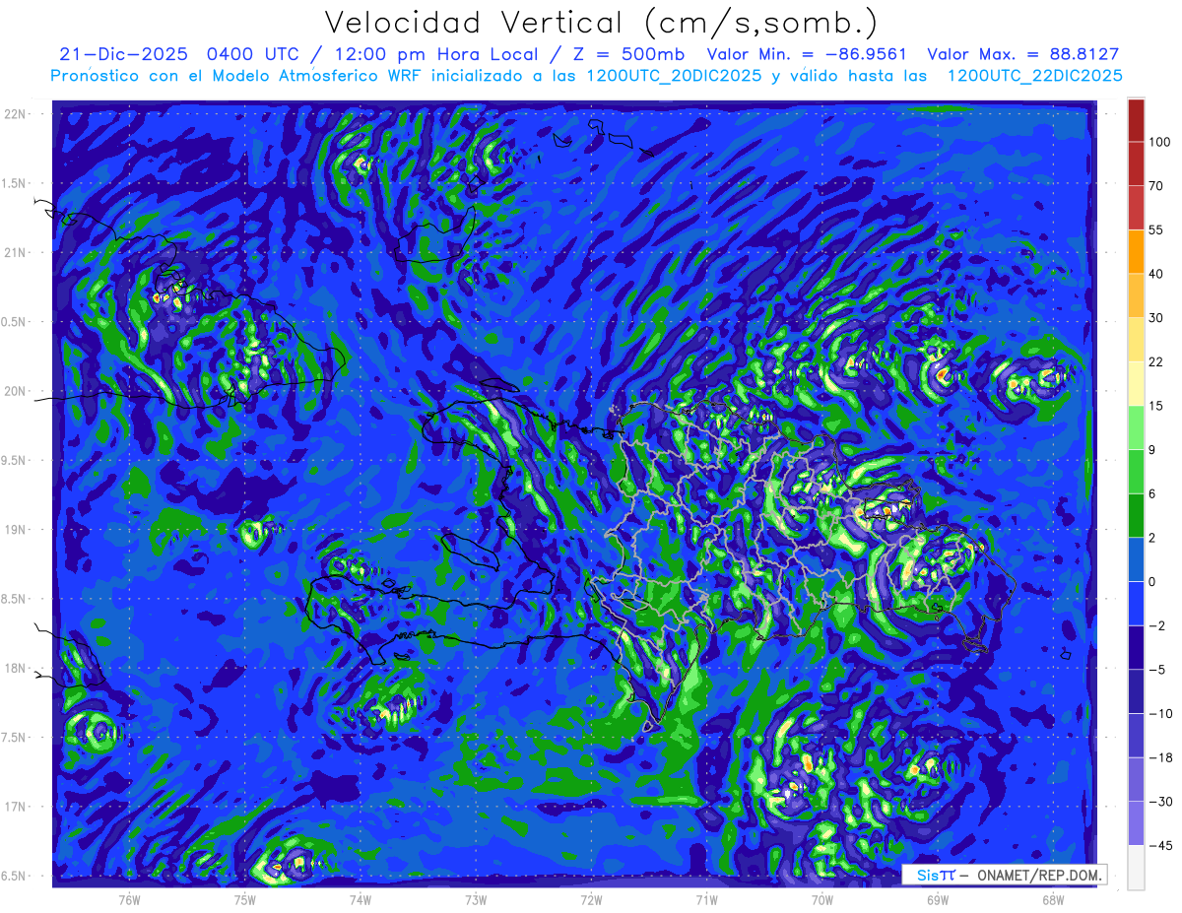Image resolution: width=1182 pixels, height=913 pixels.
Task: Click the "73W" longitude label
Action: tap(476, 899)
